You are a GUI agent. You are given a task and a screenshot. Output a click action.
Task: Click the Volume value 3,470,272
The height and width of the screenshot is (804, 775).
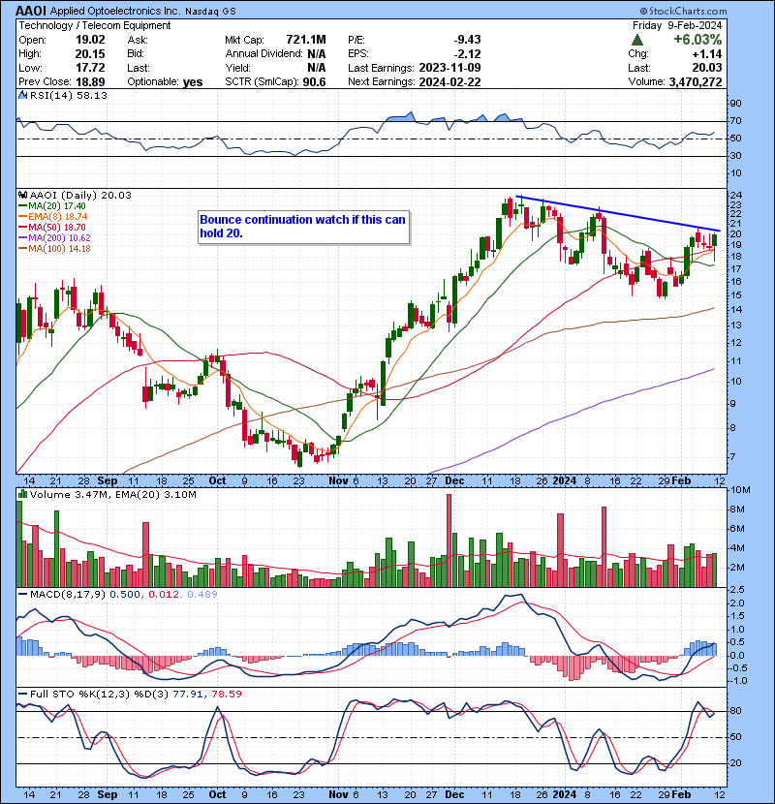(695, 82)
